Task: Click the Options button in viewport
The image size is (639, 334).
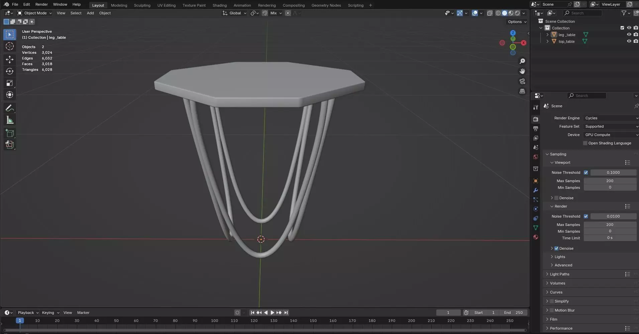Action: [517, 22]
